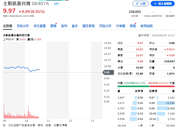Click the ask subtotal 35,556
The image size is (179, 133).
coord(170,126)
